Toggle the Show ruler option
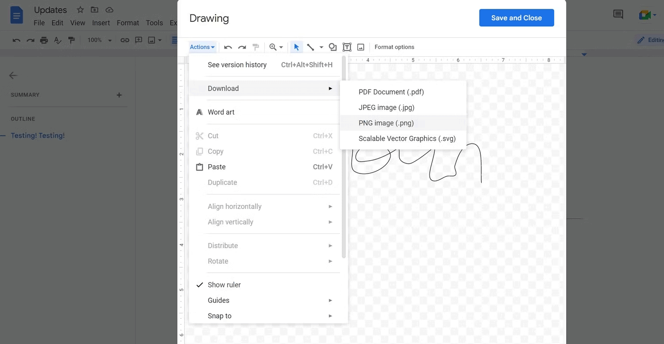The image size is (664, 344). coord(224,285)
